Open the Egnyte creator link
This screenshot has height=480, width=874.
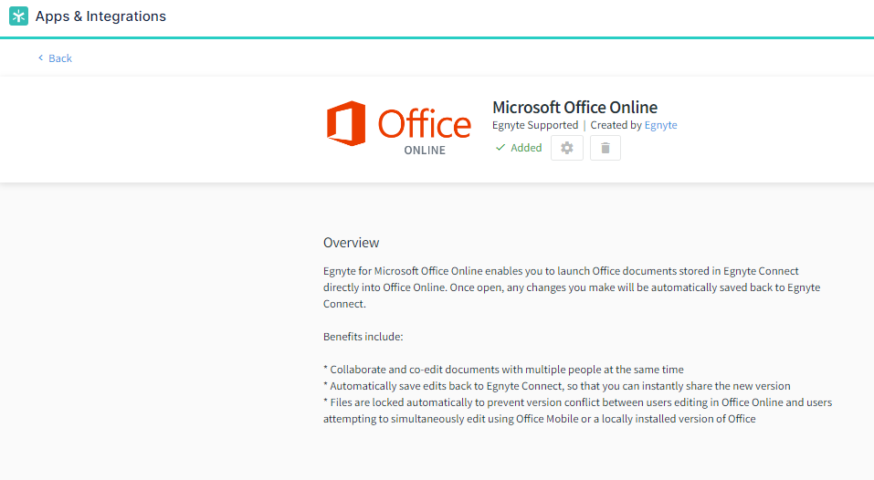tap(660, 125)
